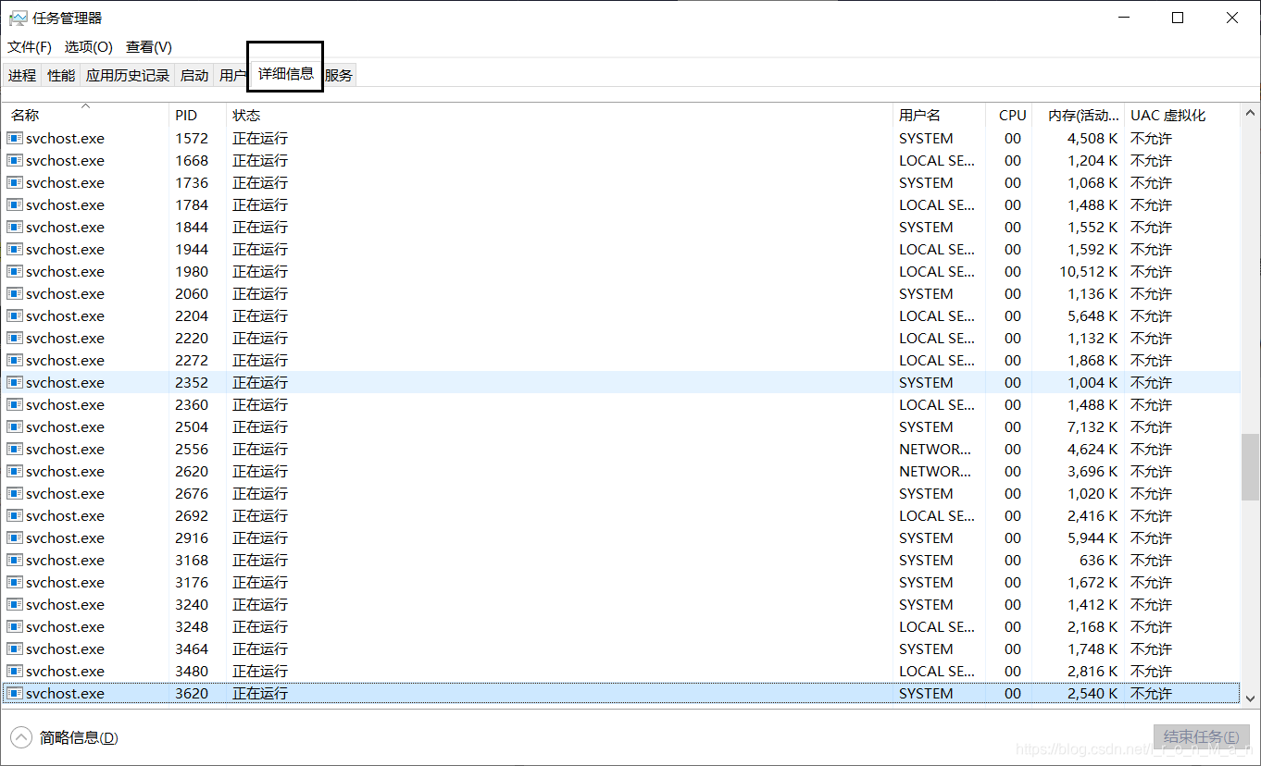Switch to the 用户 tab

[231, 75]
